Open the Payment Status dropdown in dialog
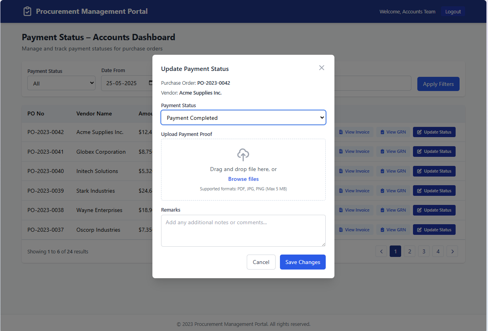This screenshot has width=488, height=331. (243, 117)
